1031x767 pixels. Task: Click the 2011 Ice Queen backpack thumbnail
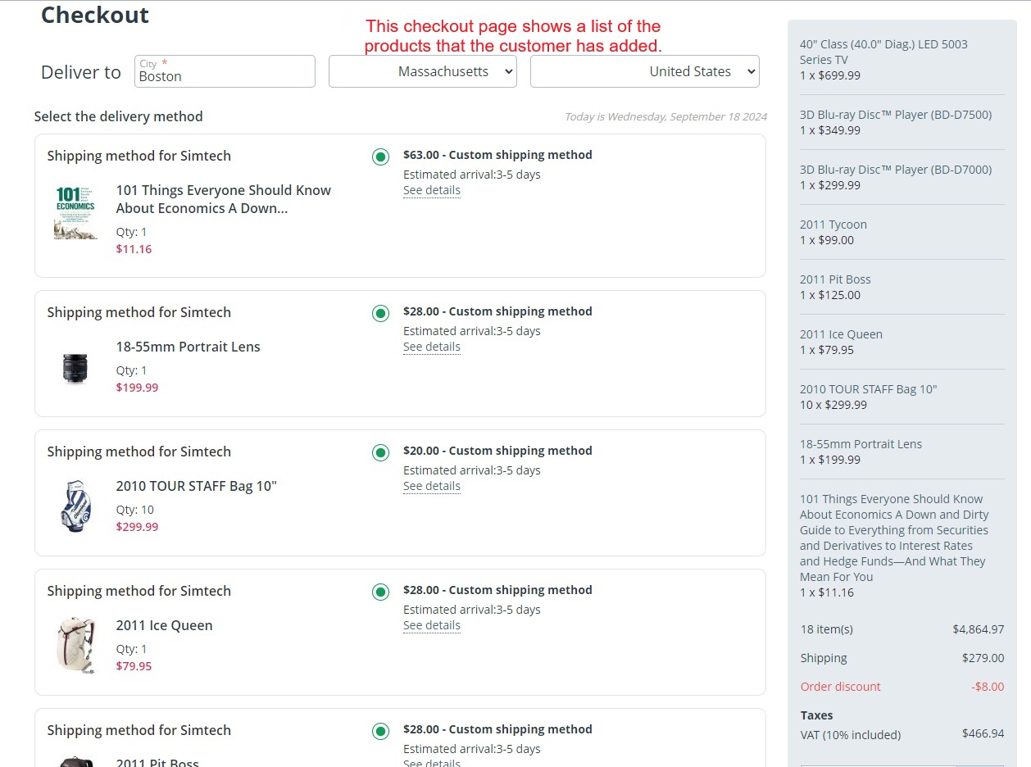click(75, 645)
